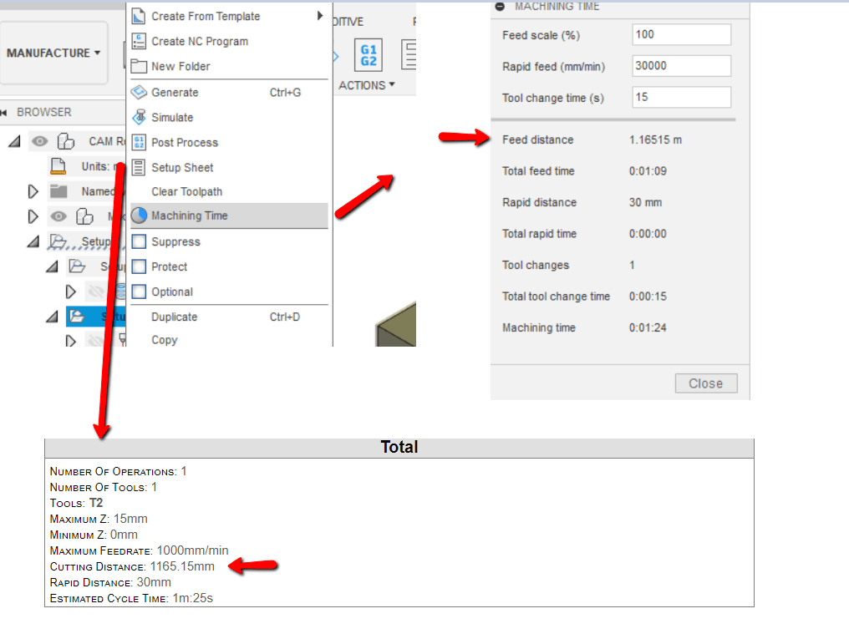Click the Machining Time pie chart icon
This screenshot has height=639, width=849.
(140, 216)
